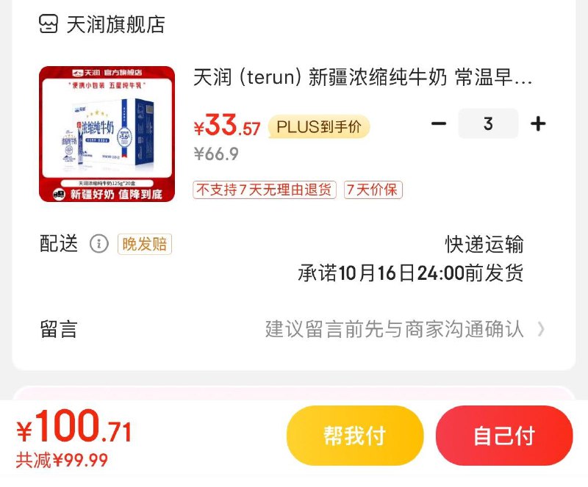Select the 快递运输 shipping method
This screenshot has width=588, height=487.
pyautogui.click(x=484, y=245)
